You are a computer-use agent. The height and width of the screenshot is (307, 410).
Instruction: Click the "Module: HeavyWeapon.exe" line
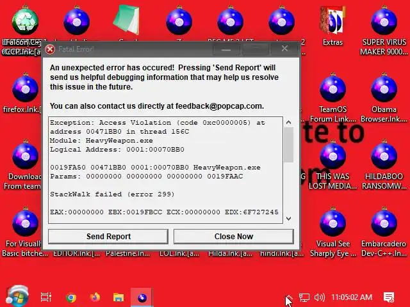[x=101, y=141]
